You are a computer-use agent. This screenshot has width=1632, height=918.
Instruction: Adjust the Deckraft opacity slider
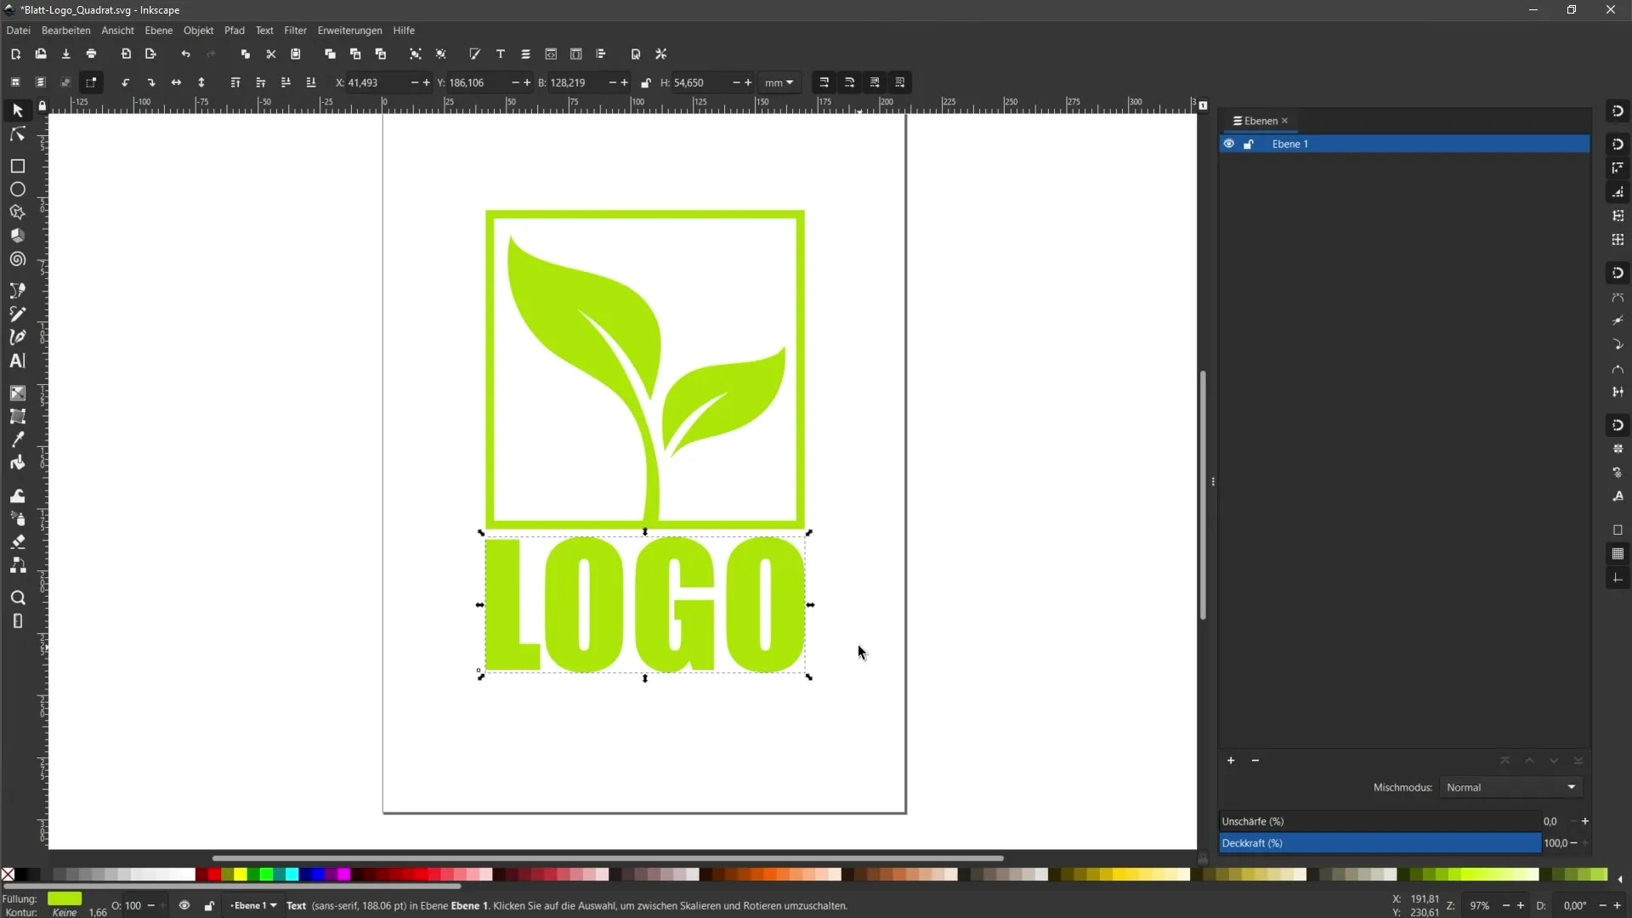pos(1381,843)
